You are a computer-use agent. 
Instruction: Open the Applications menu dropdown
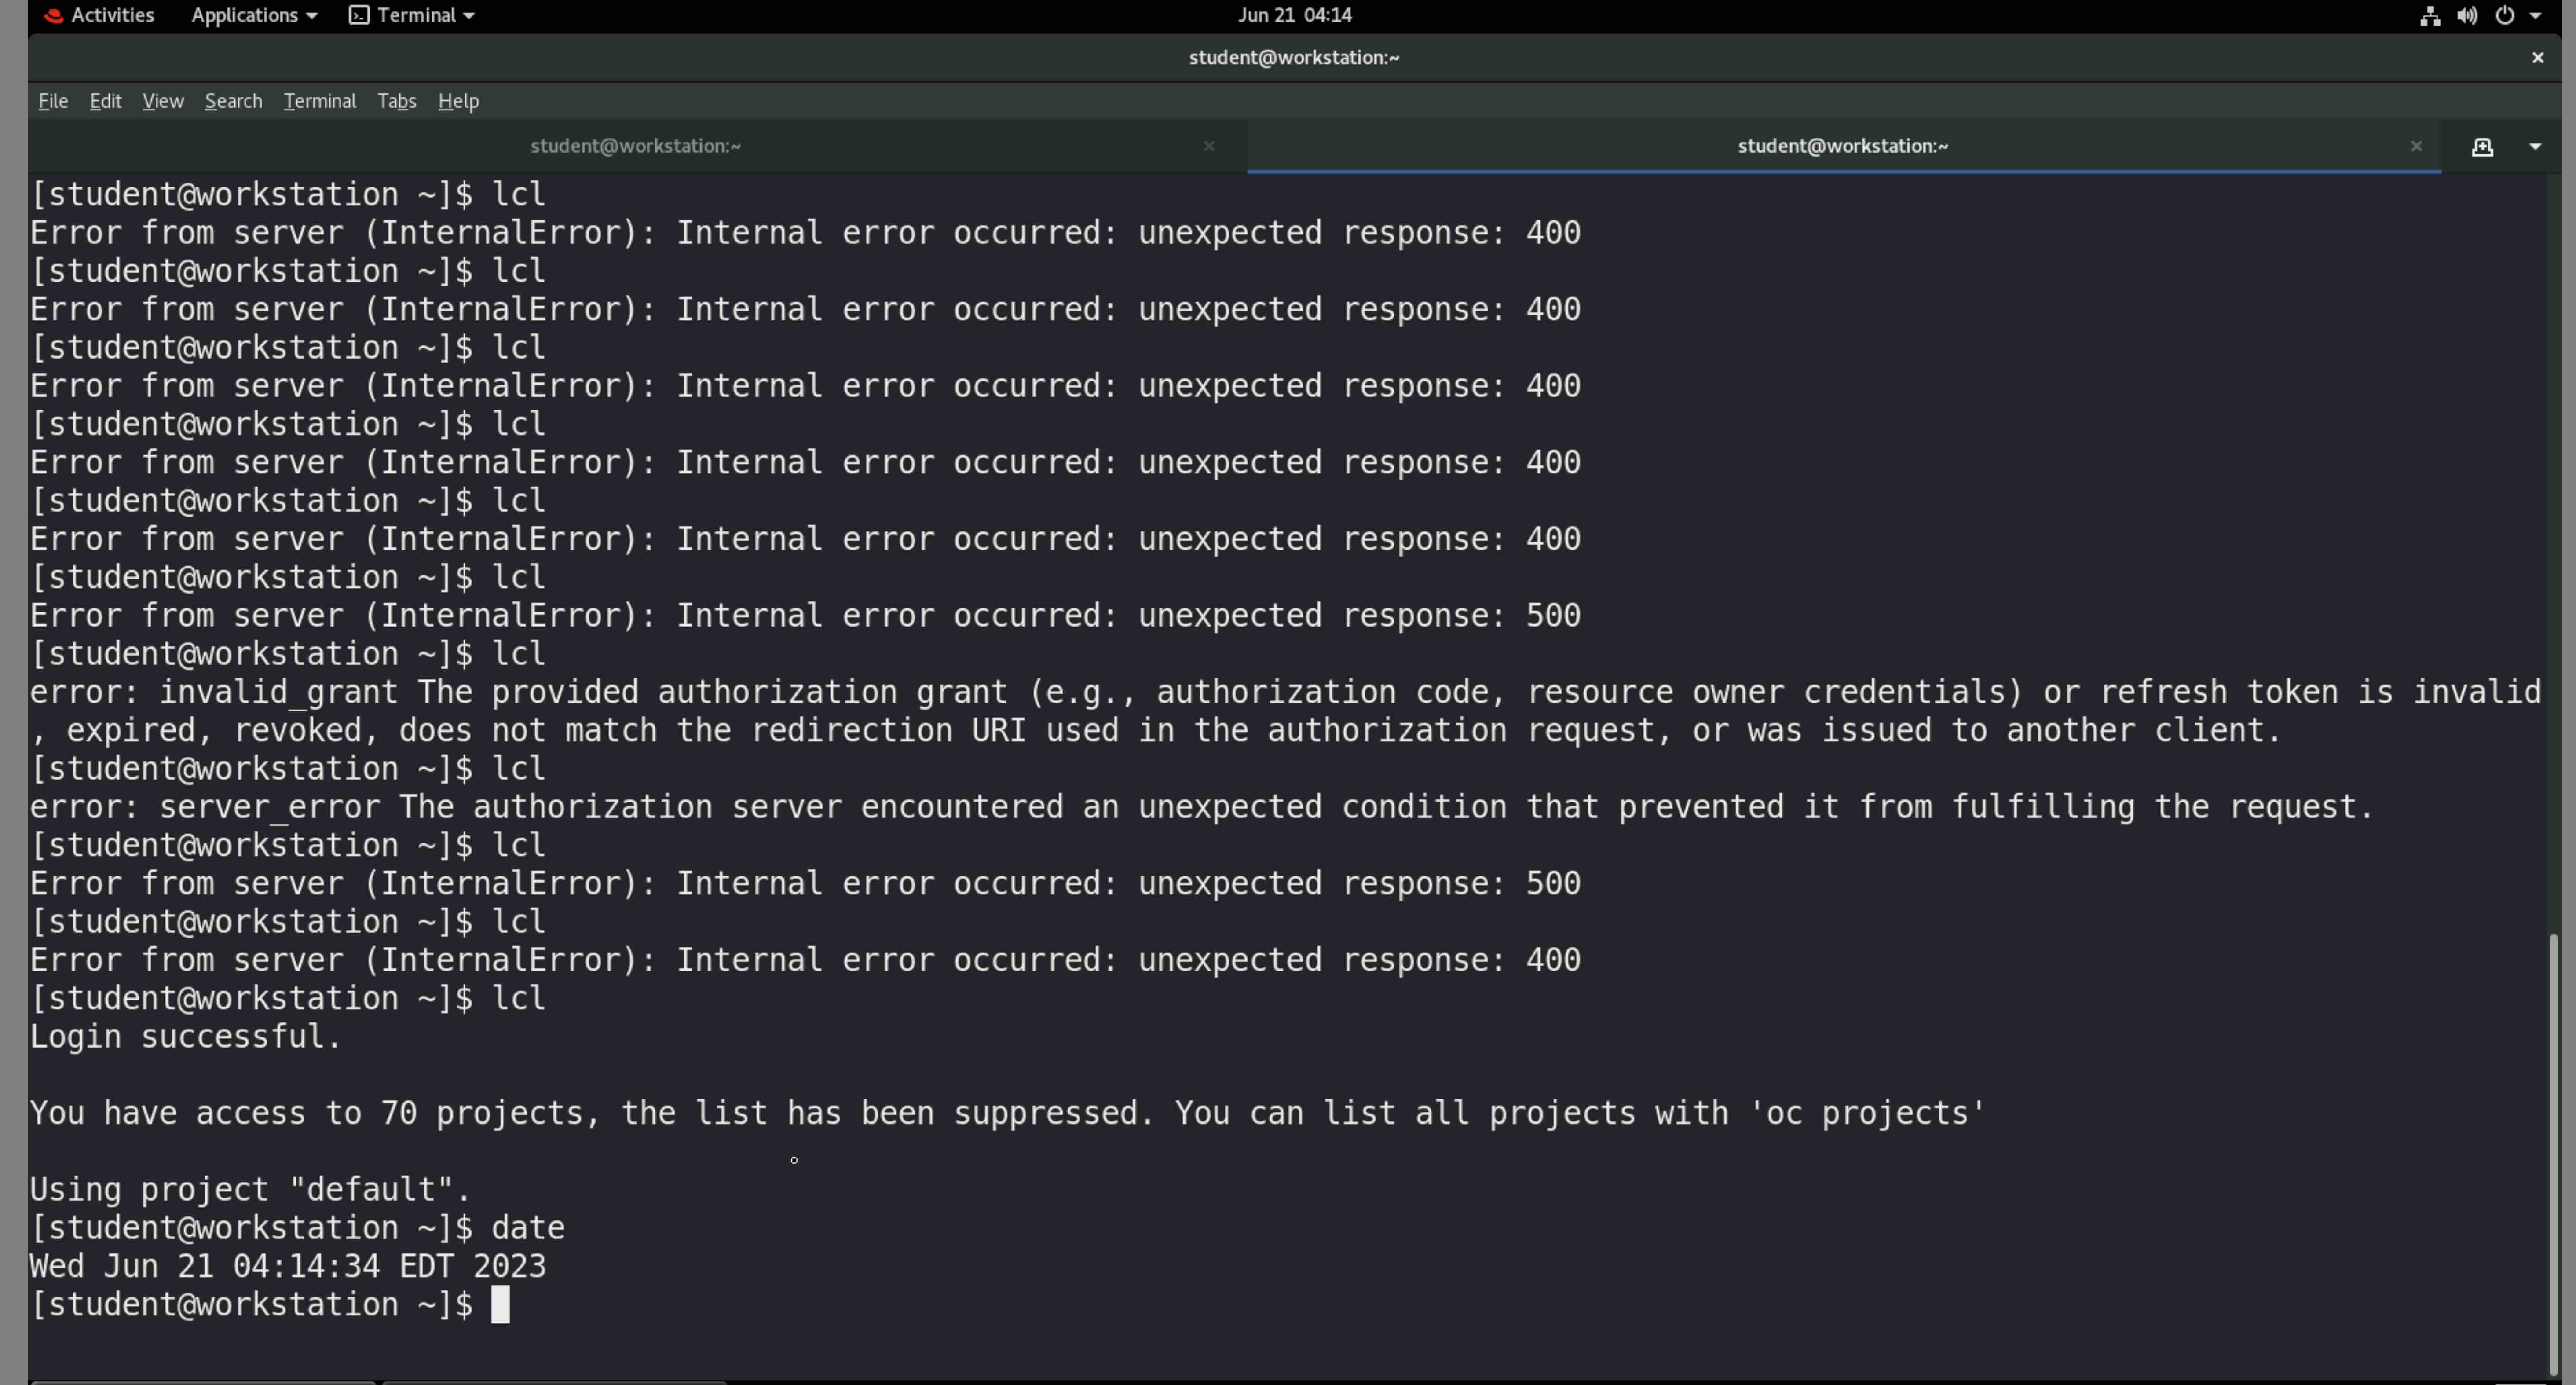(253, 15)
